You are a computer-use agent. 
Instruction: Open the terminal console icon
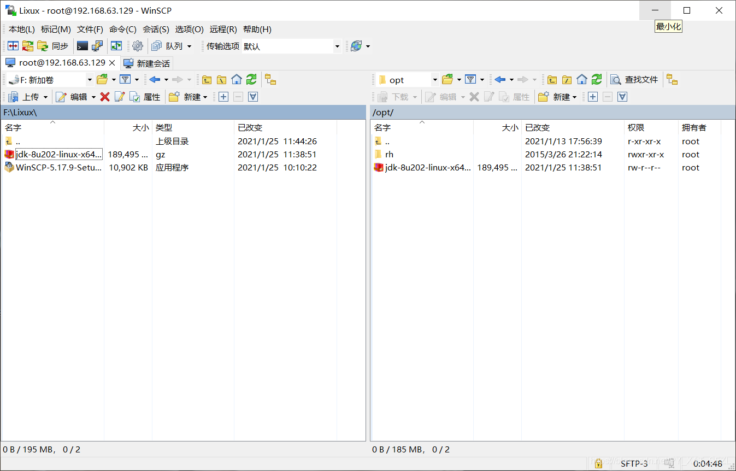[83, 46]
